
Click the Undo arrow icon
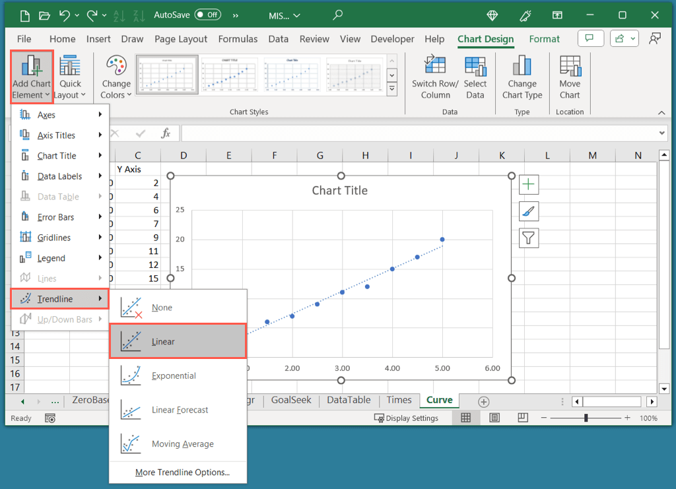tap(64, 16)
